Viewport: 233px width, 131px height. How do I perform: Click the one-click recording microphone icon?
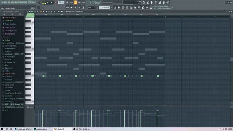click(x=151, y=3)
